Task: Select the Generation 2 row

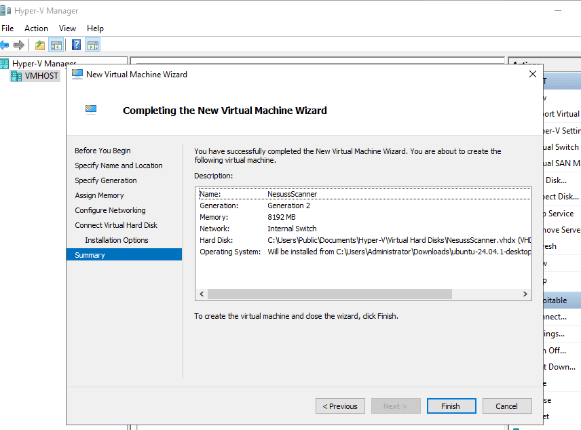Action: pos(364,206)
